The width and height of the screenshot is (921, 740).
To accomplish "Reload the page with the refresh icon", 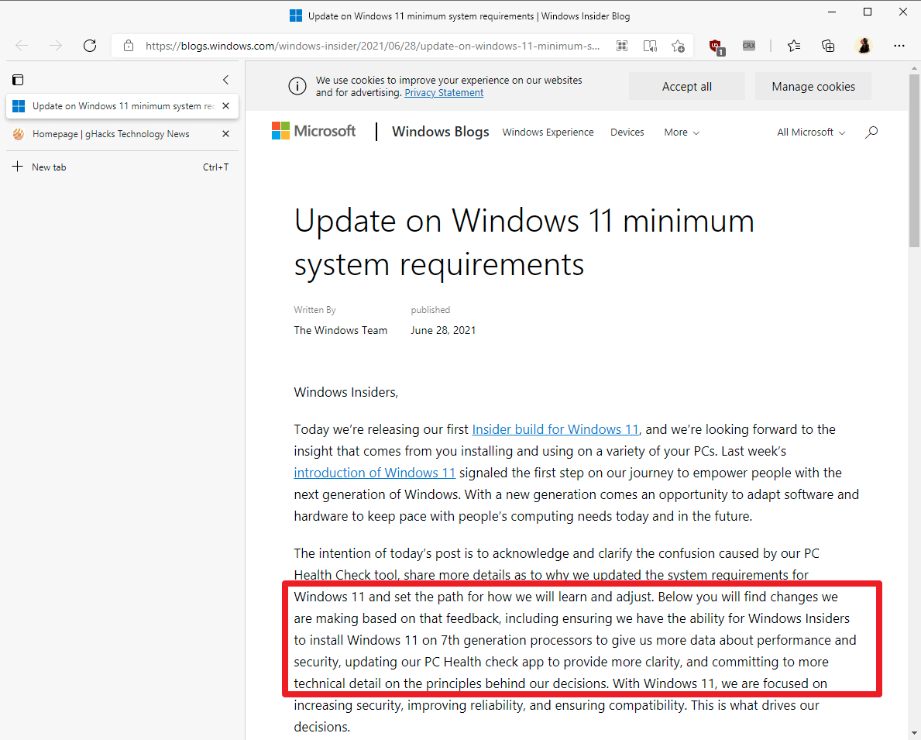I will [90, 46].
